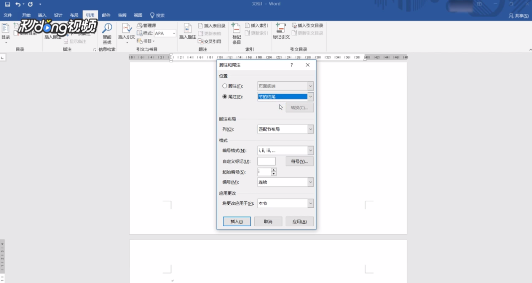Click the Insert (插入) button in dialog

click(237, 222)
